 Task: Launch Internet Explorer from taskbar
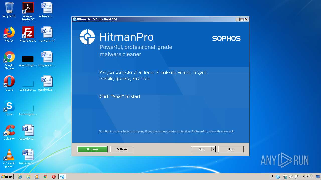click(20, 177)
